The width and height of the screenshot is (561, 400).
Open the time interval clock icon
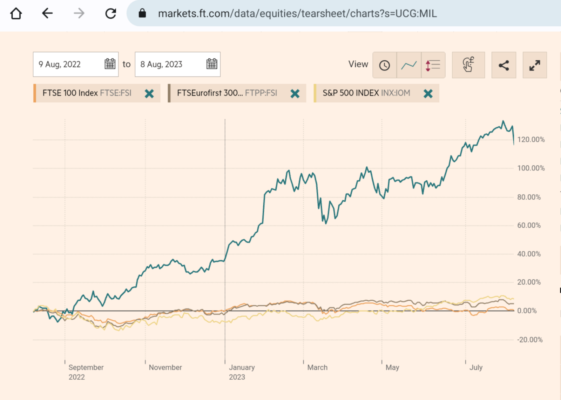click(385, 65)
